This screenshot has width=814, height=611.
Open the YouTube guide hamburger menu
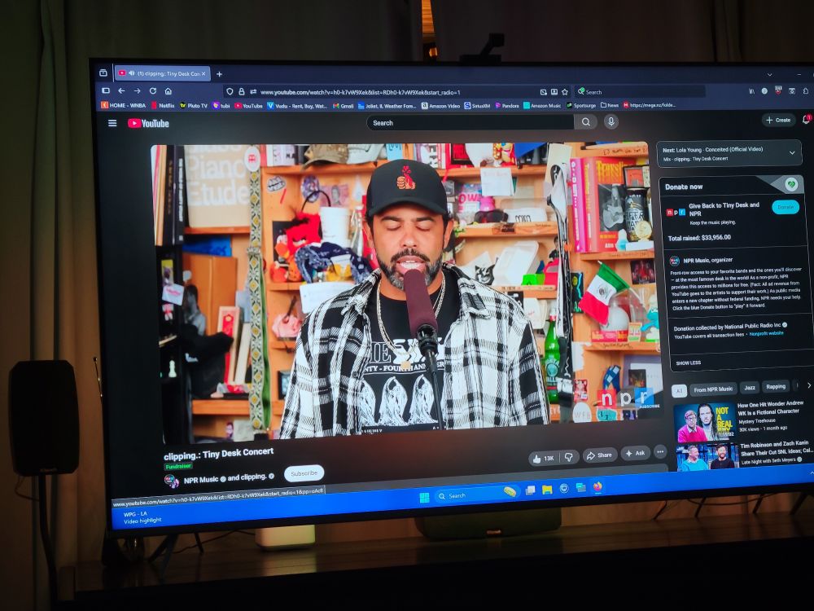pos(112,123)
